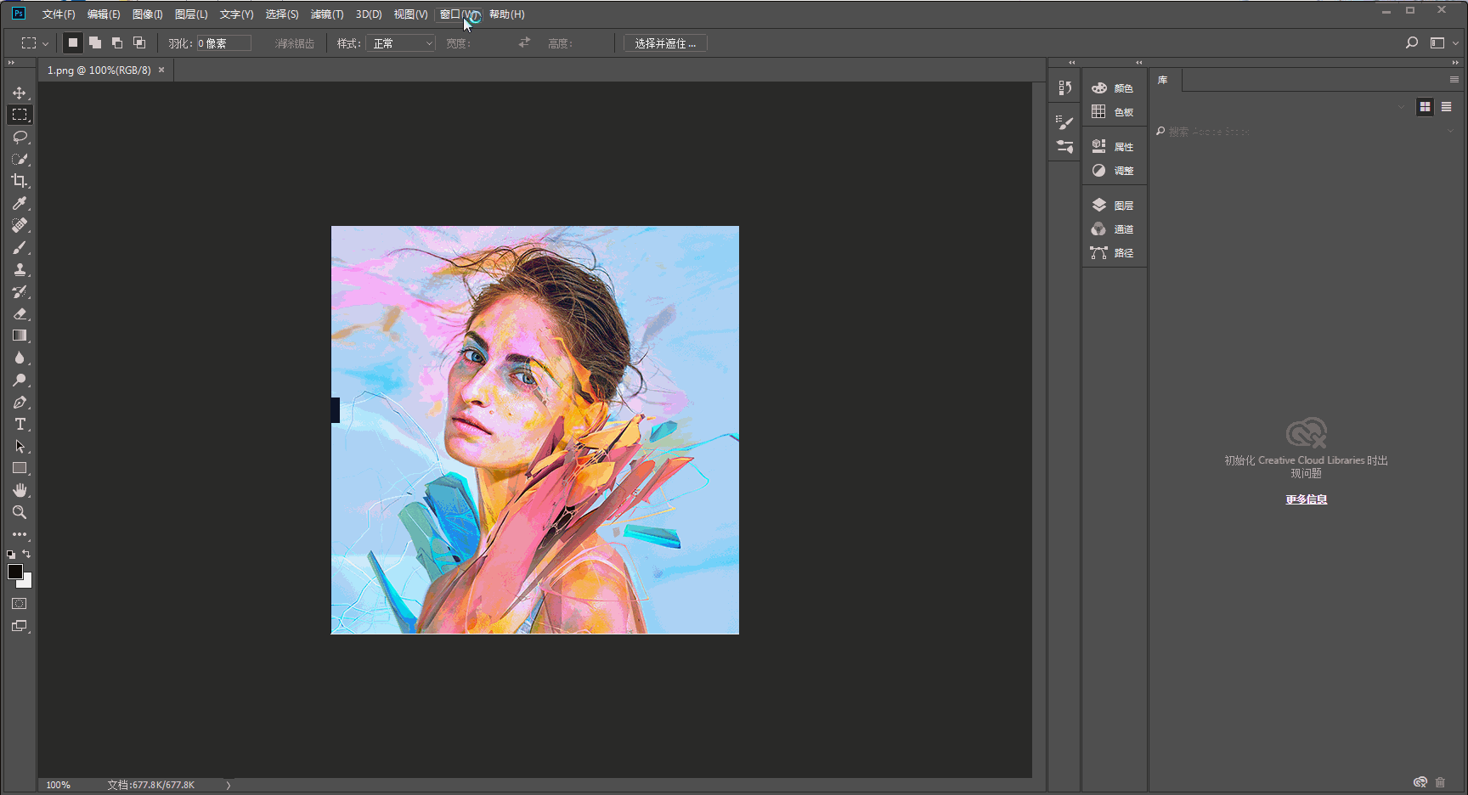Open the Style (样式) dropdown
1468x795 pixels.
tap(400, 43)
